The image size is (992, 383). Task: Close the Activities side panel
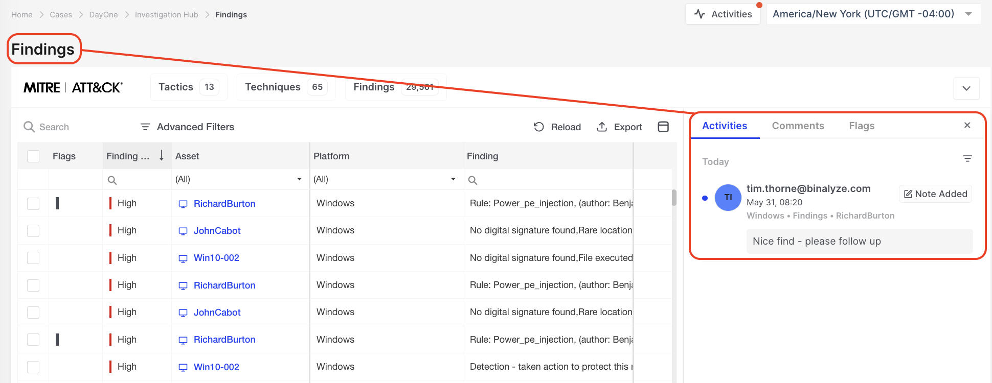967,126
